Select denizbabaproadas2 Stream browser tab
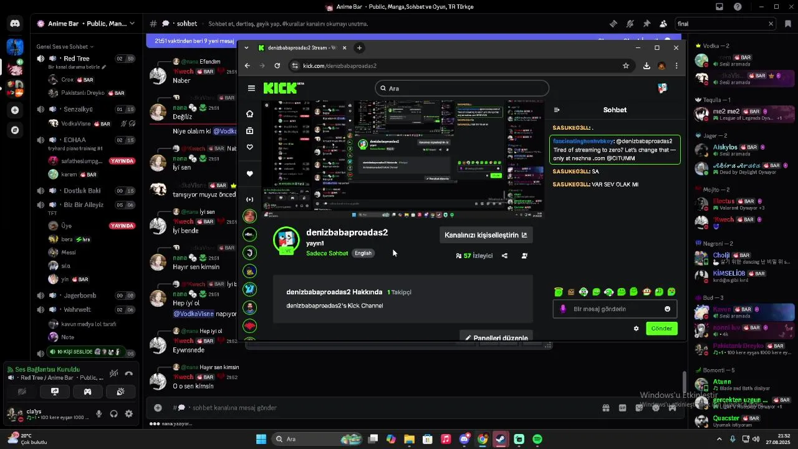Screen dimensions: 798x449 302,48
